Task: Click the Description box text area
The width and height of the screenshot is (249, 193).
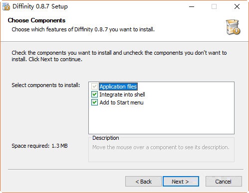Action: pyautogui.click(x=161, y=147)
